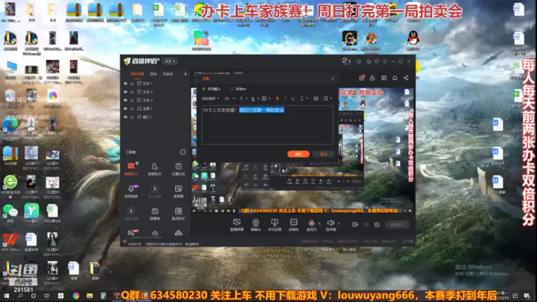Add a 摄像头 camera source
This screenshot has height=302, width=537.
pos(256,225)
